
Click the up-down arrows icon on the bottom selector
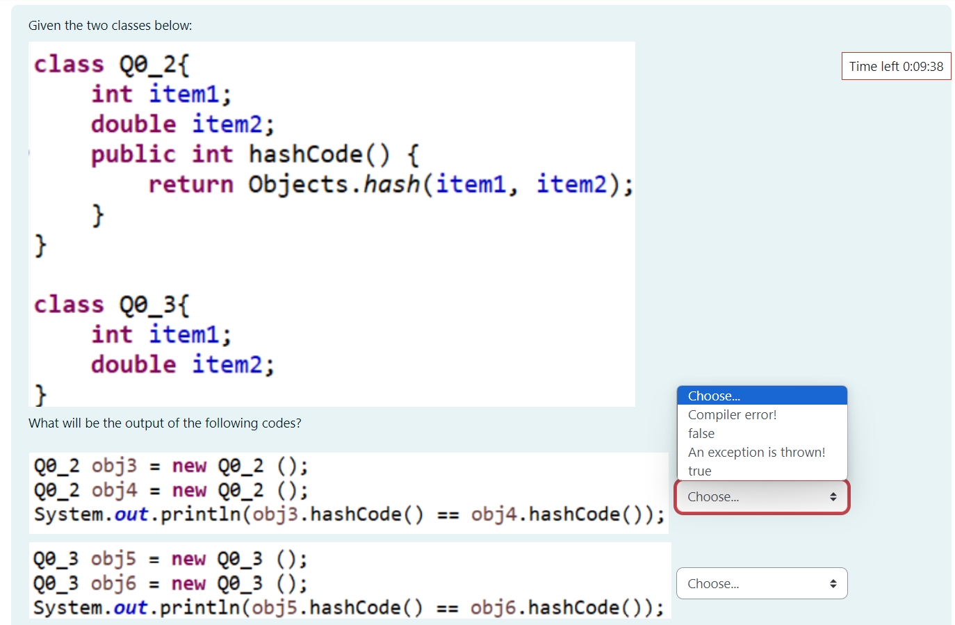(x=833, y=583)
